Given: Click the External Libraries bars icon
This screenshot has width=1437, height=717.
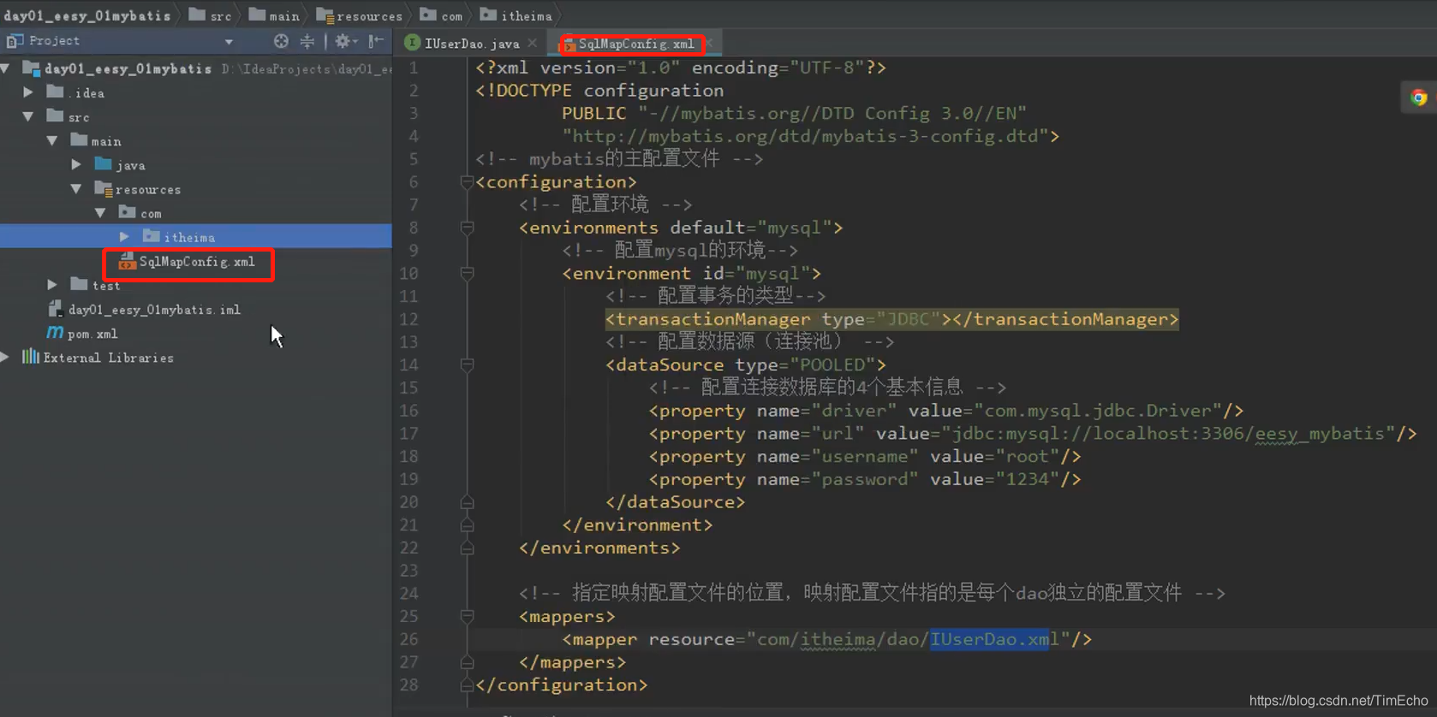Looking at the screenshot, I should point(31,357).
